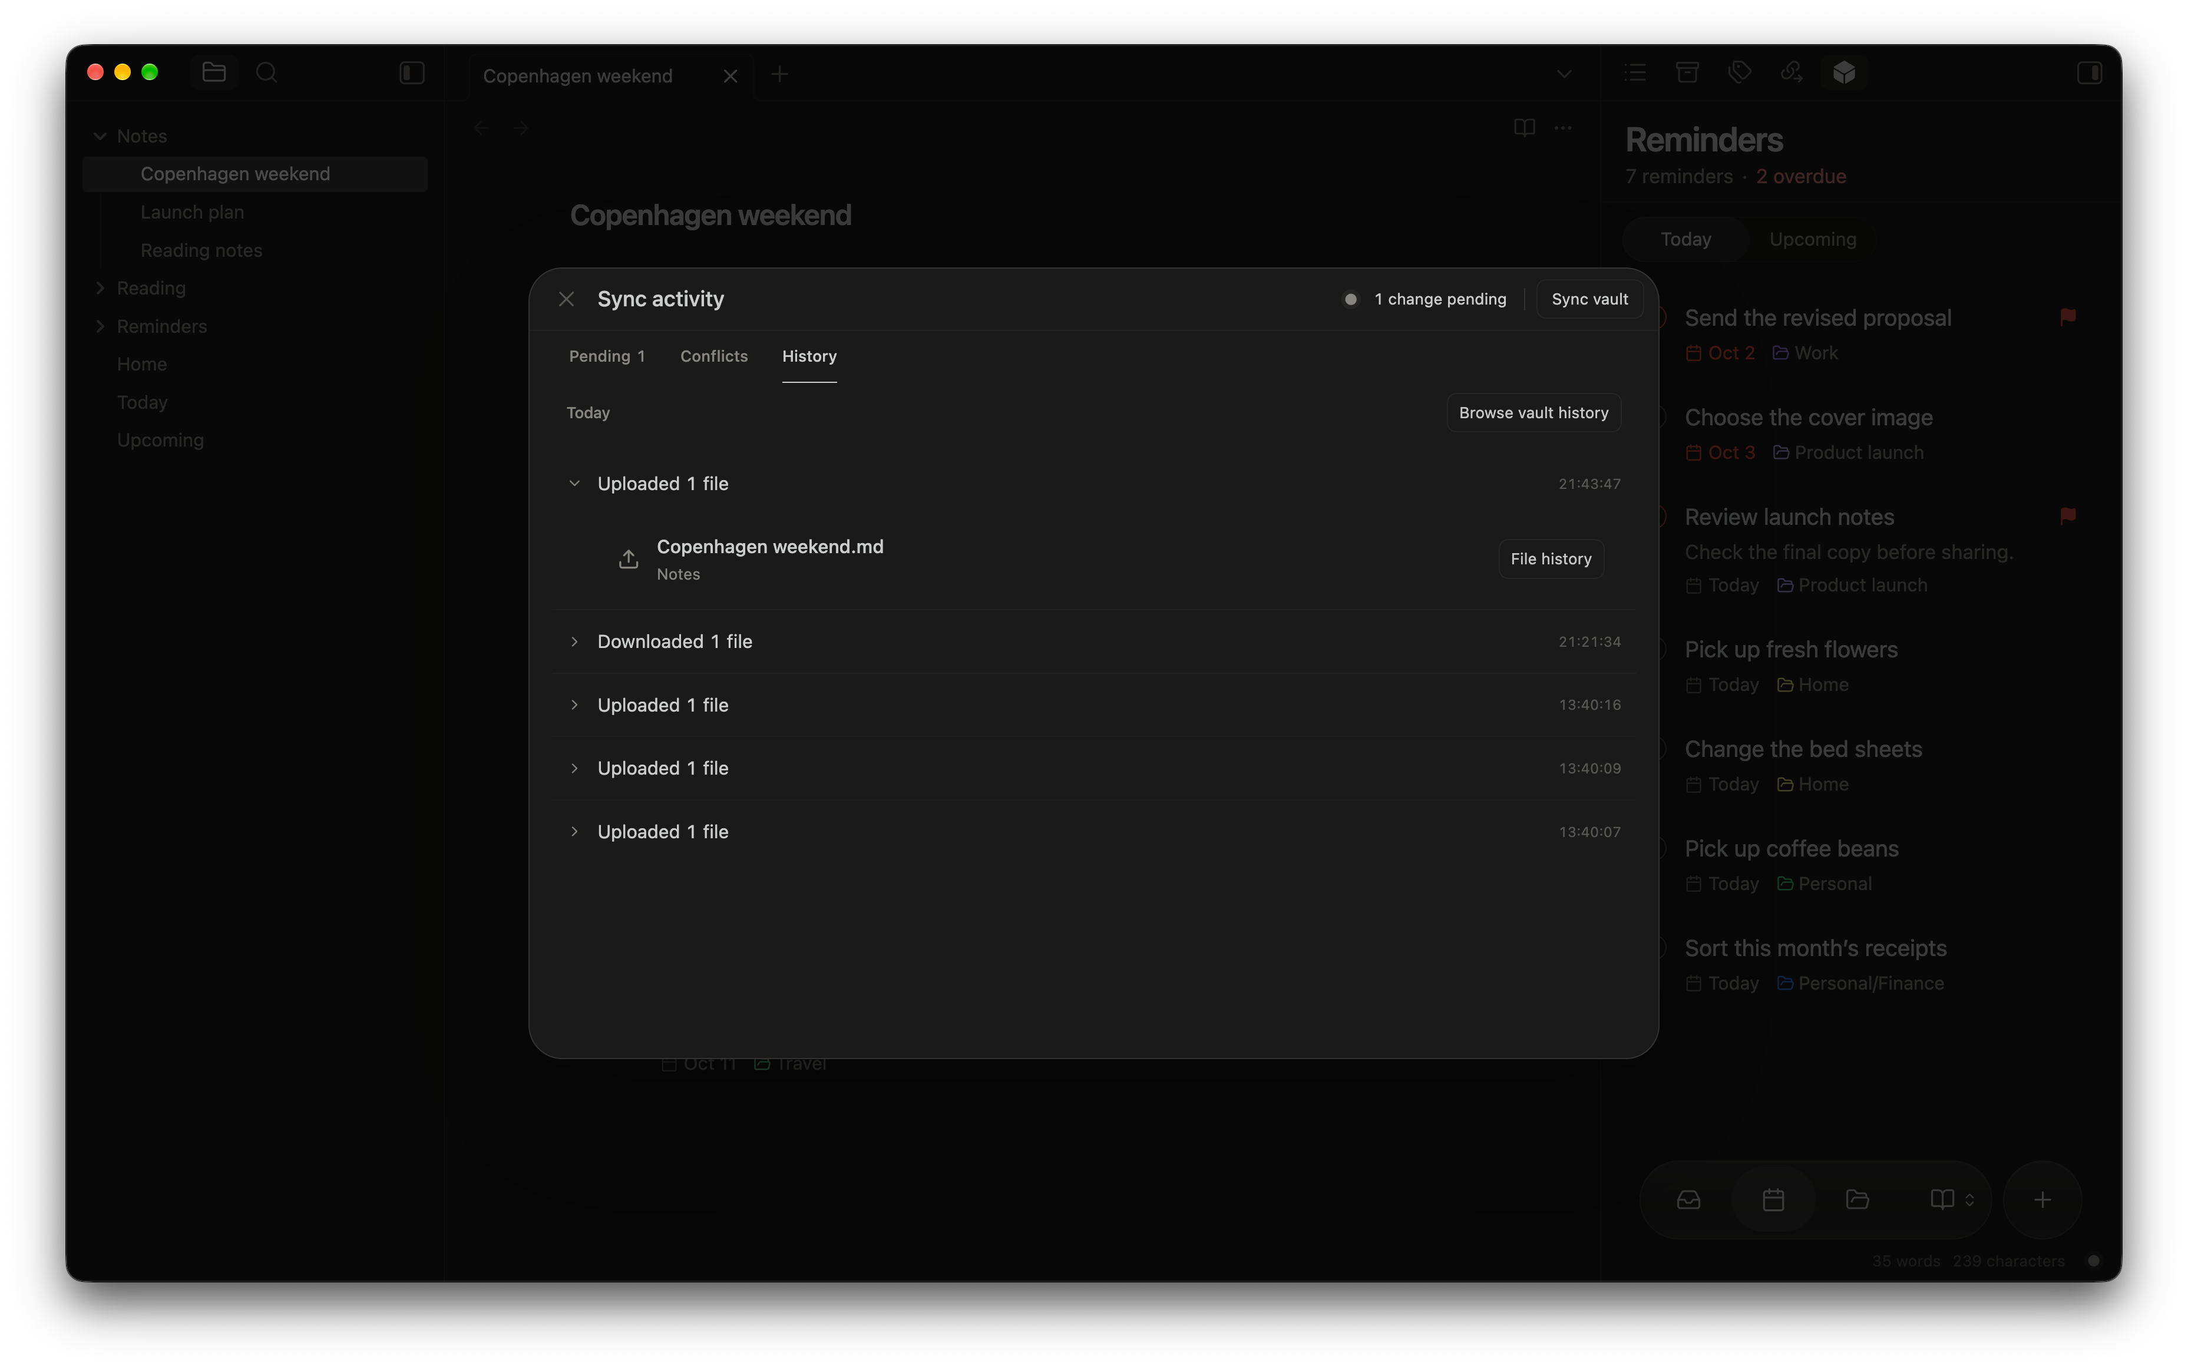Open the inbox icon in Reminders bar
Image resolution: width=2188 pixels, height=1369 pixels.
tap(1688, 1200)
